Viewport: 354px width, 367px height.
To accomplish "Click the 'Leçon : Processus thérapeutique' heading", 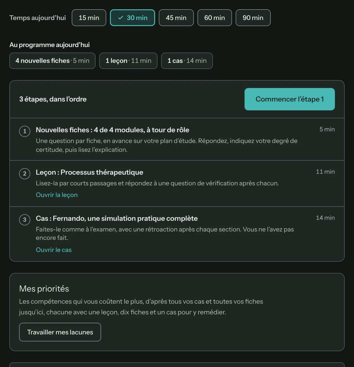I will 90,172.
